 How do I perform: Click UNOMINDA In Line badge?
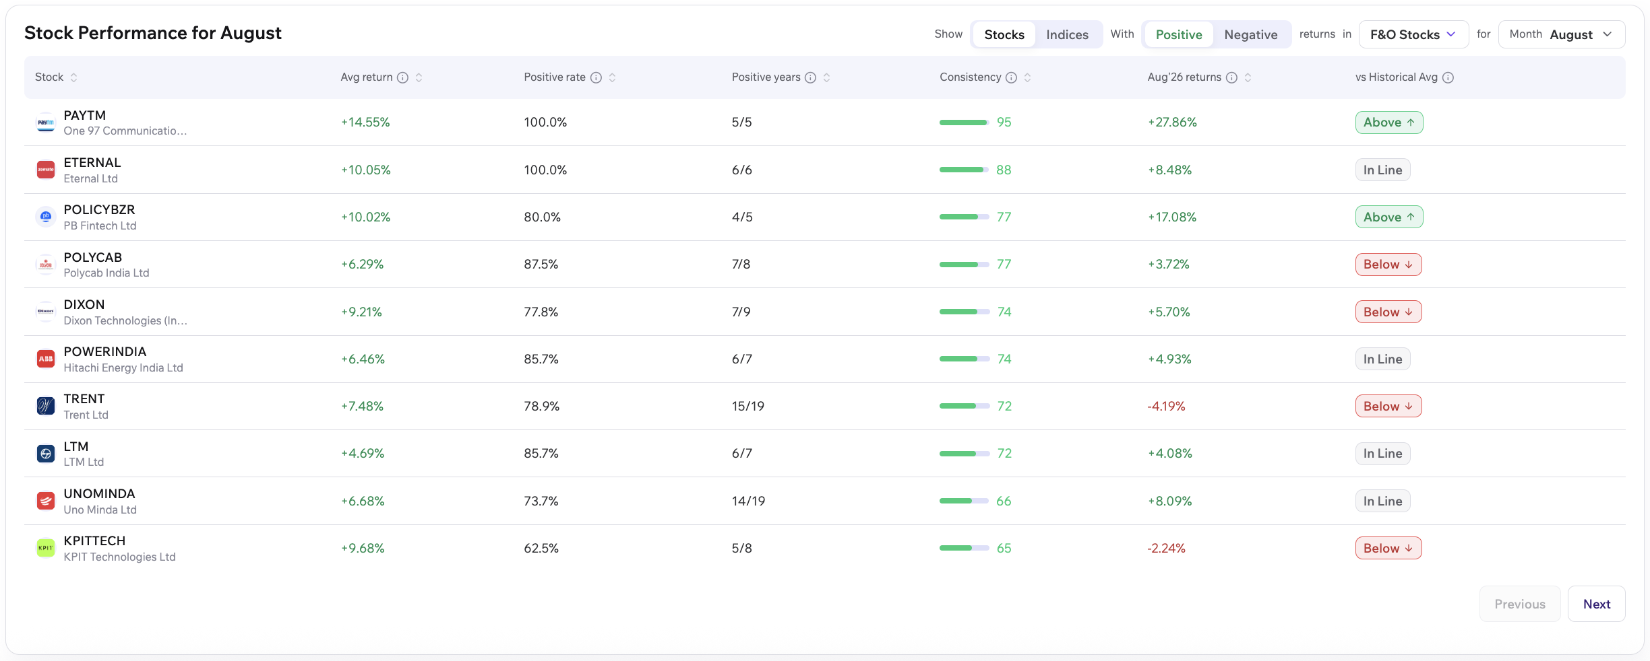[1383, 501]
